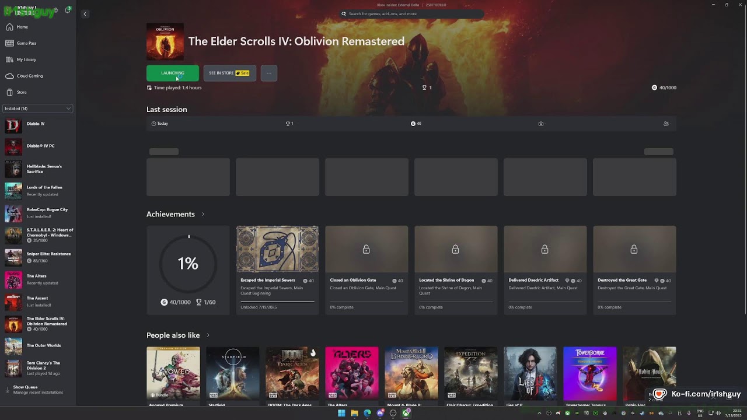Open The Alters recommended game tile
Image resolution: width=747 pixels, height=420 pixels.
[352, 376]
